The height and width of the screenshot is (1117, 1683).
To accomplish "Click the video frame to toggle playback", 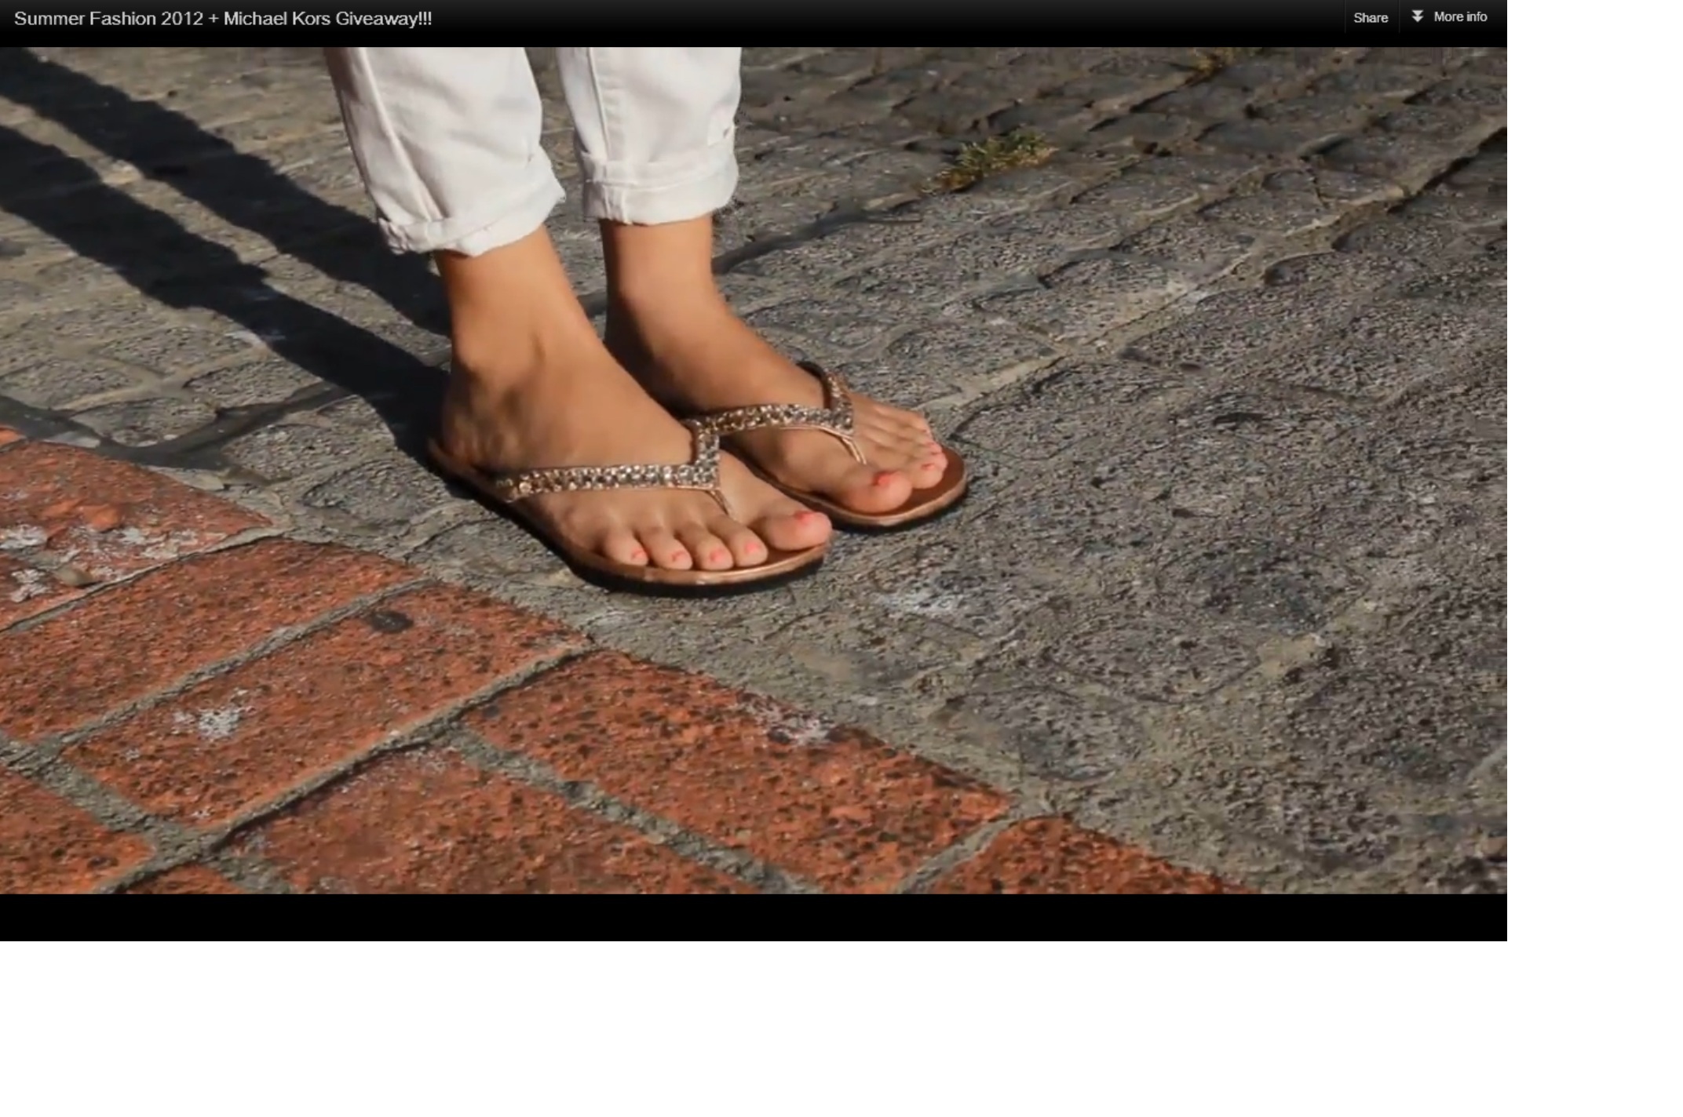I will [x=753, y=471].
